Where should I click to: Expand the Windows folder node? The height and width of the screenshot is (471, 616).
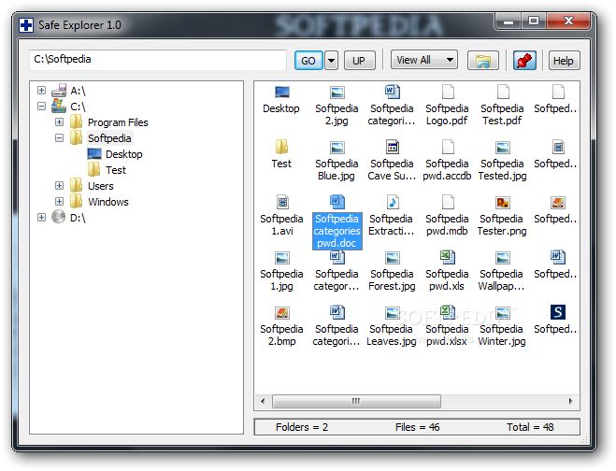click(59, 202)
